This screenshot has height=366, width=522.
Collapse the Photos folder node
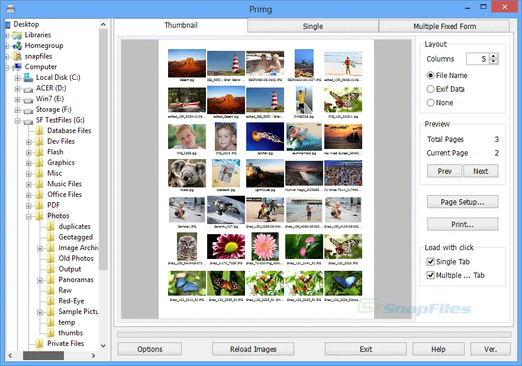pos(28,216)
